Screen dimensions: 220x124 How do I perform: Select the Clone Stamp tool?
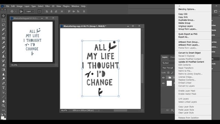point(3,56)
